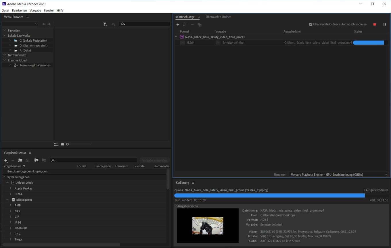Screen dimensions: 391x248
Task: Click the Kodierung overall progress bar
Action: pyautogui.click(x=281, y=195)
